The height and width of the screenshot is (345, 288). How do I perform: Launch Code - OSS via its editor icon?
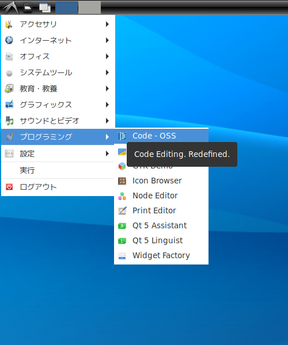click(x=122, y=136)
